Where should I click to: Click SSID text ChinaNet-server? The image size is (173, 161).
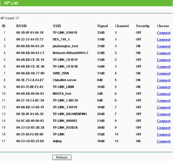tap(65, 80)
